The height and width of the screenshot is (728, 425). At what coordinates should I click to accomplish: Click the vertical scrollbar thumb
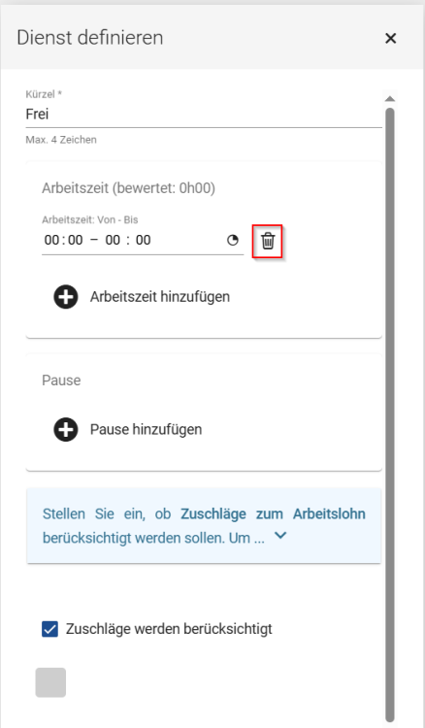coord(390,414)
